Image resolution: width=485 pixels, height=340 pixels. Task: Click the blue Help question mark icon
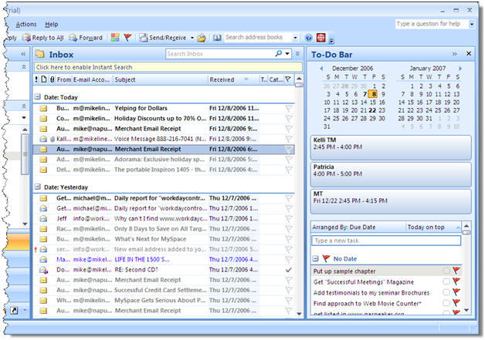[309, 37]
